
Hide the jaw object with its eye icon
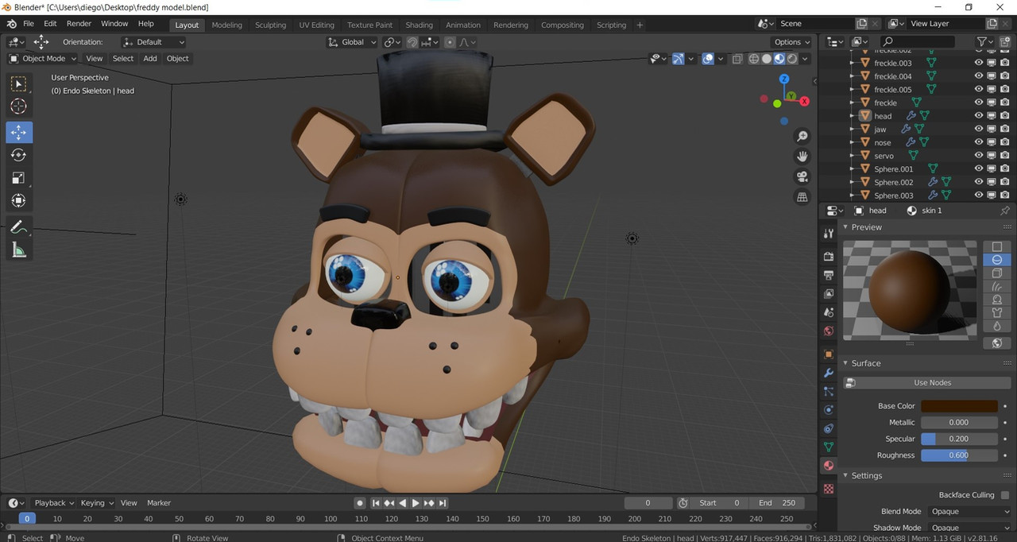point(979,129)
